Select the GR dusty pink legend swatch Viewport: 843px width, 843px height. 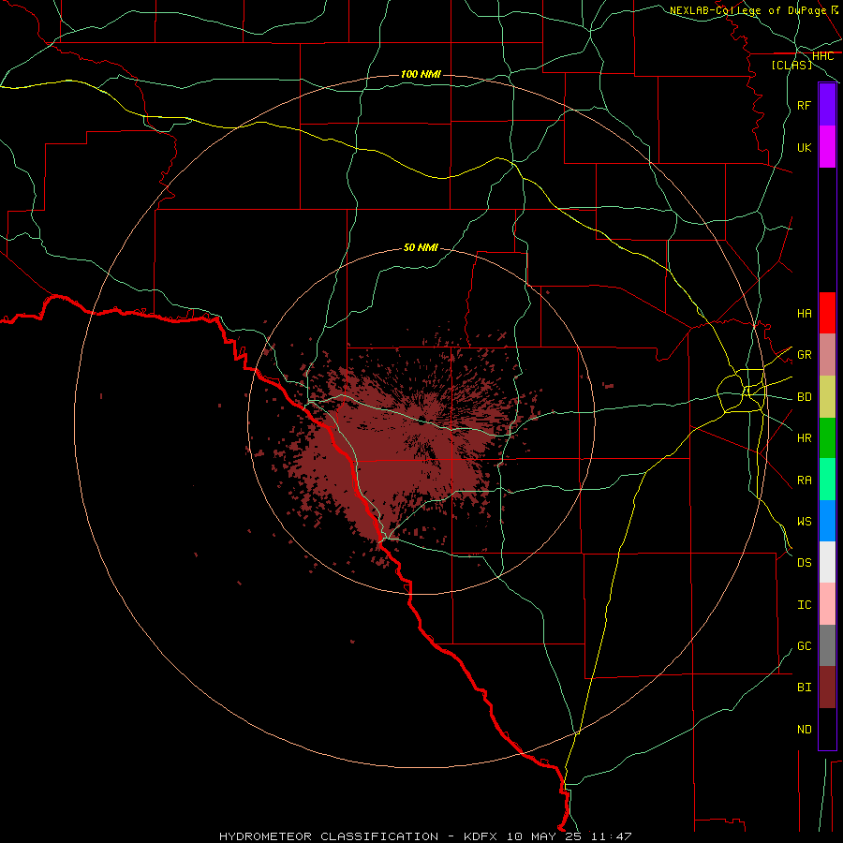click(827, 355)
